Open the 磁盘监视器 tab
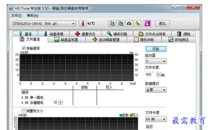208x130 pixels. (66, 40)
